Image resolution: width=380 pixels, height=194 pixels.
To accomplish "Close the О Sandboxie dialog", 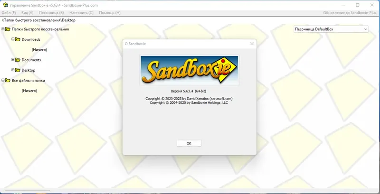I will click(x=252, y=44).
